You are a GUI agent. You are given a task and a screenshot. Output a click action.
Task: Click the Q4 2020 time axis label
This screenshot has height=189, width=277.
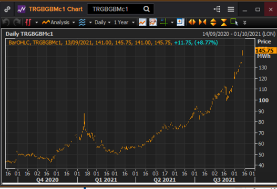[47, 180]
